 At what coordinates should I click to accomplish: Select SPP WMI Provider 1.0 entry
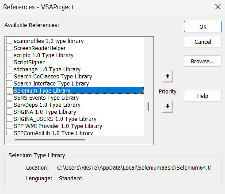[x=58, y=126]
